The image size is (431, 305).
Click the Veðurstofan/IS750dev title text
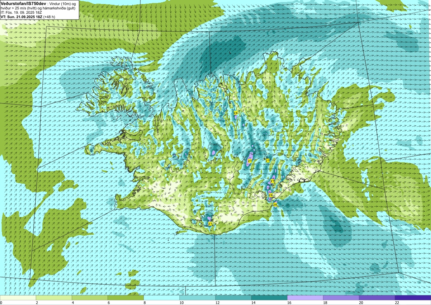click(23, 3)
